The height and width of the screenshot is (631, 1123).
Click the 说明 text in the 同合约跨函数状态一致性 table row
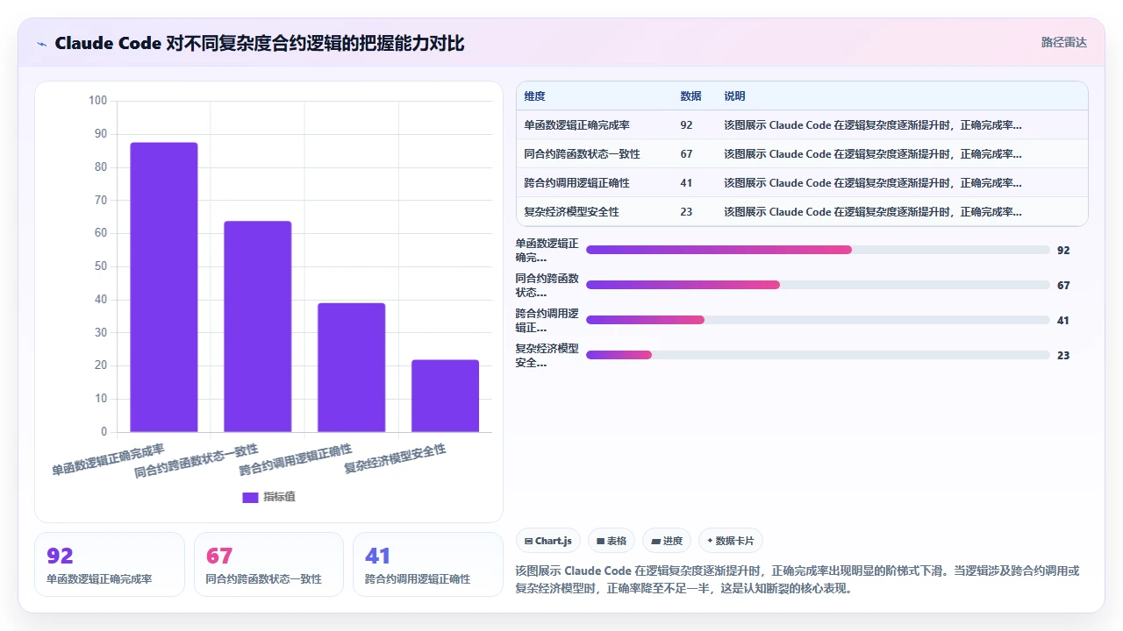point(872,154)
